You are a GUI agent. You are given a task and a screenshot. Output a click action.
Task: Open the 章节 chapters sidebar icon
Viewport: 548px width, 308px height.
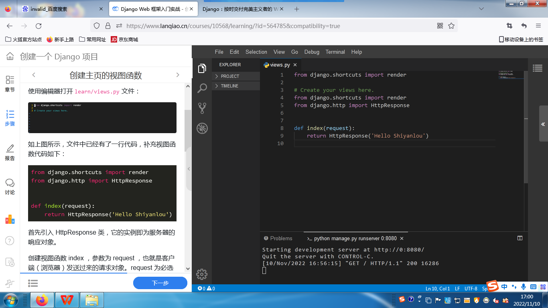(10, 84)
